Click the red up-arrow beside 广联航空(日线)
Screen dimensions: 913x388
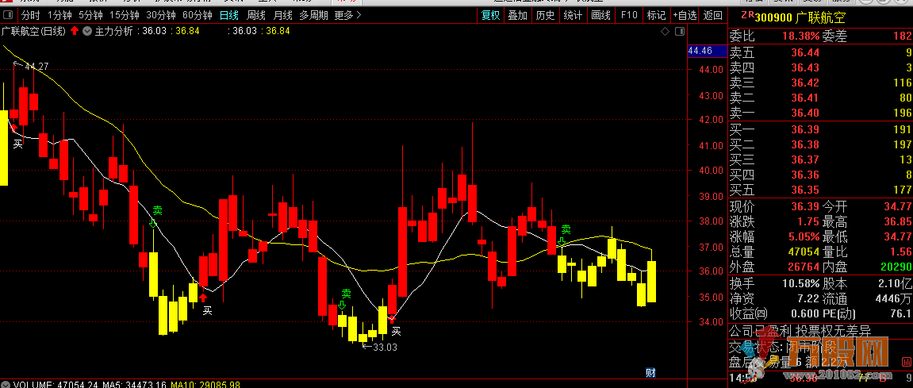pyautogui.click(x=75, y=31)
